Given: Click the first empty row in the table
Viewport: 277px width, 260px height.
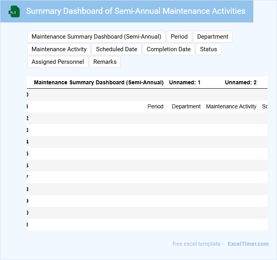Looking at the screenshot, I should [147, 95].
